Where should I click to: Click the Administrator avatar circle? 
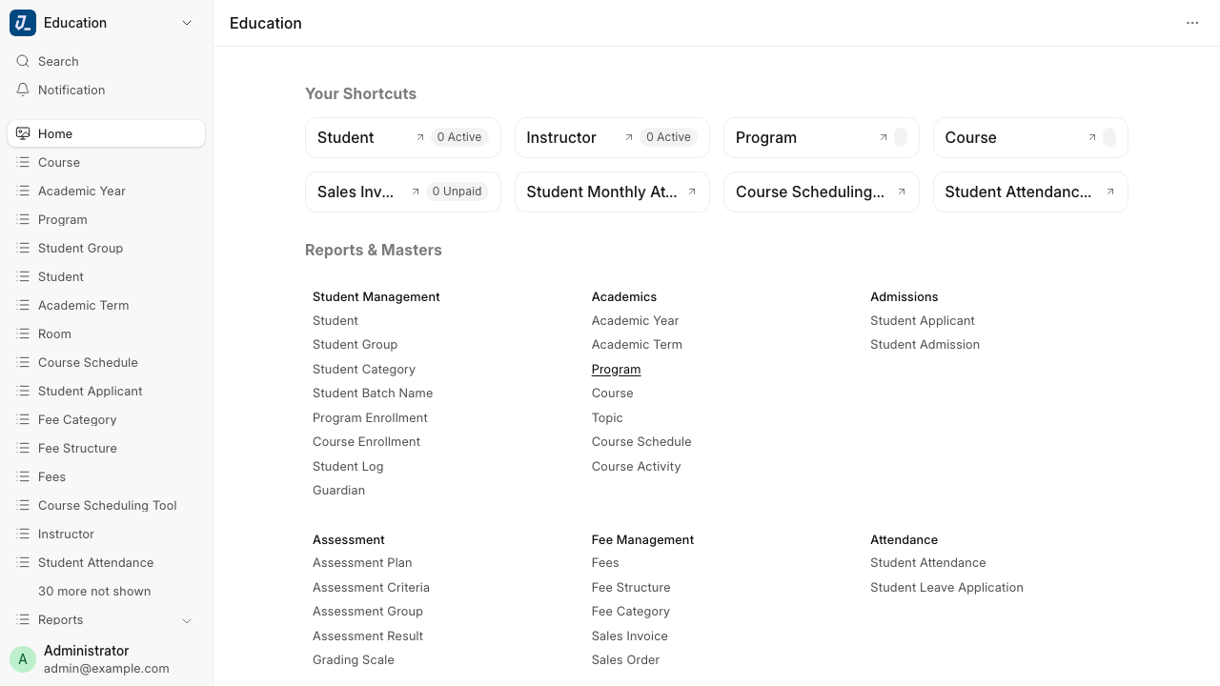point(23,659)
